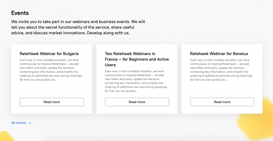Screen dimensions: 273x141
Task: Open Read more for the Bulgaria webinar
Action: (52, 102)
